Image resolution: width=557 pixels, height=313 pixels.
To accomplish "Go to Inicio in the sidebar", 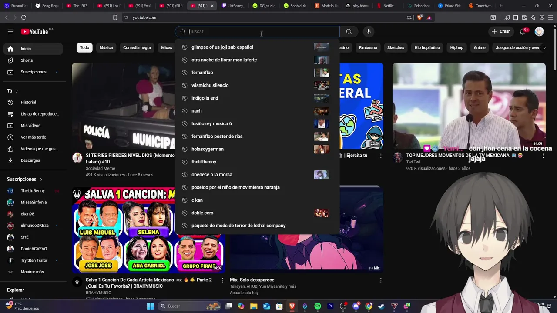I will (x=33, y=49).
